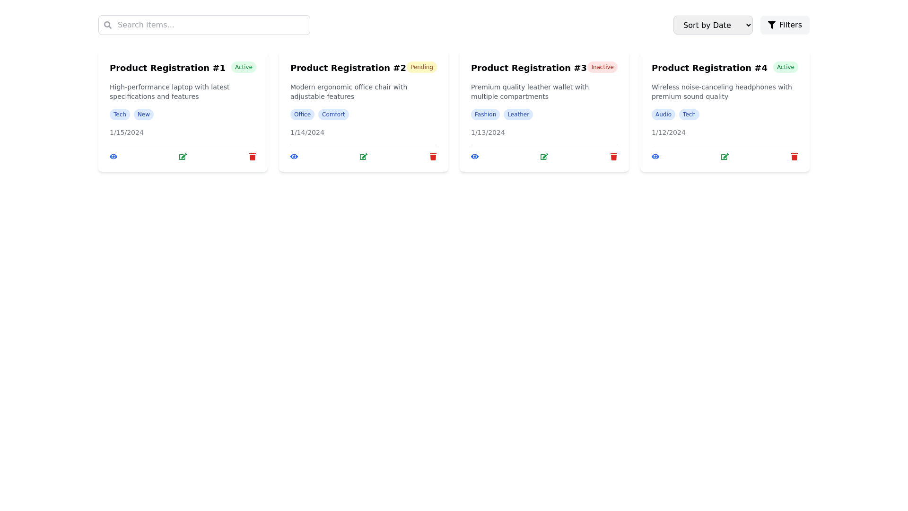Image resolution: width=908 pixels, height=511 pixels.
Task: Select the Tech tag on Product Registration #1
Action: point(120,114)
